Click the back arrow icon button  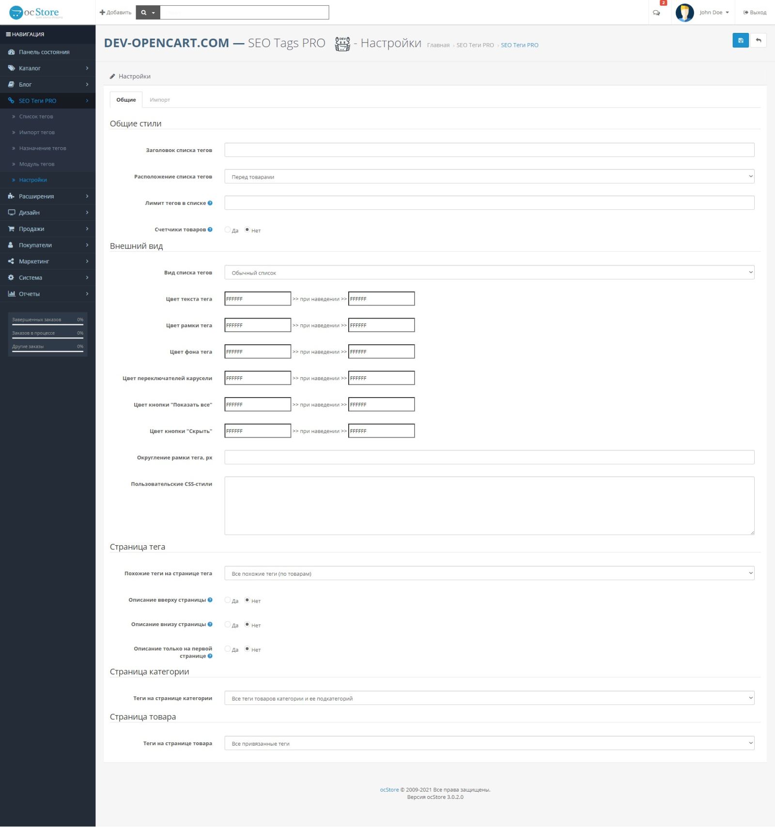click(x=759, y=40)
